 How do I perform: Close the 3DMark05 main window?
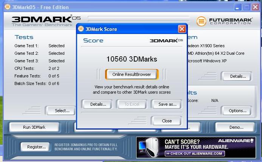[x=255, y=7]
